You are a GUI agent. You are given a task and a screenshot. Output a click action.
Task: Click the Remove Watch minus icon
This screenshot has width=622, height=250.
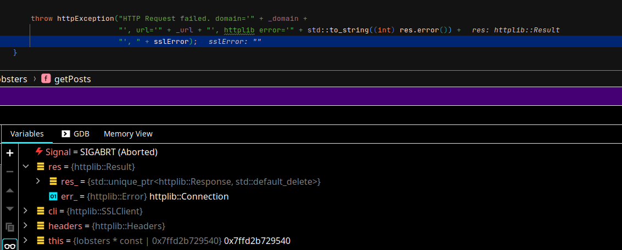(x=9, y=172)
